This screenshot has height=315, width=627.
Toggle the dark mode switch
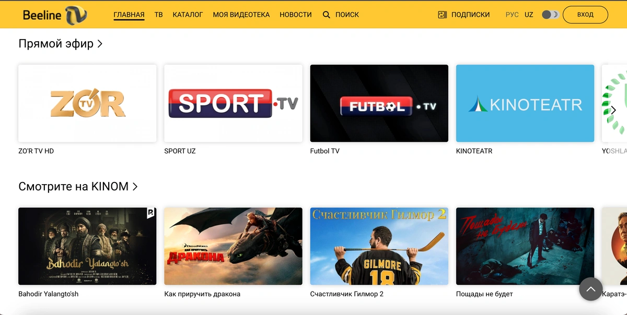point(550,15)
